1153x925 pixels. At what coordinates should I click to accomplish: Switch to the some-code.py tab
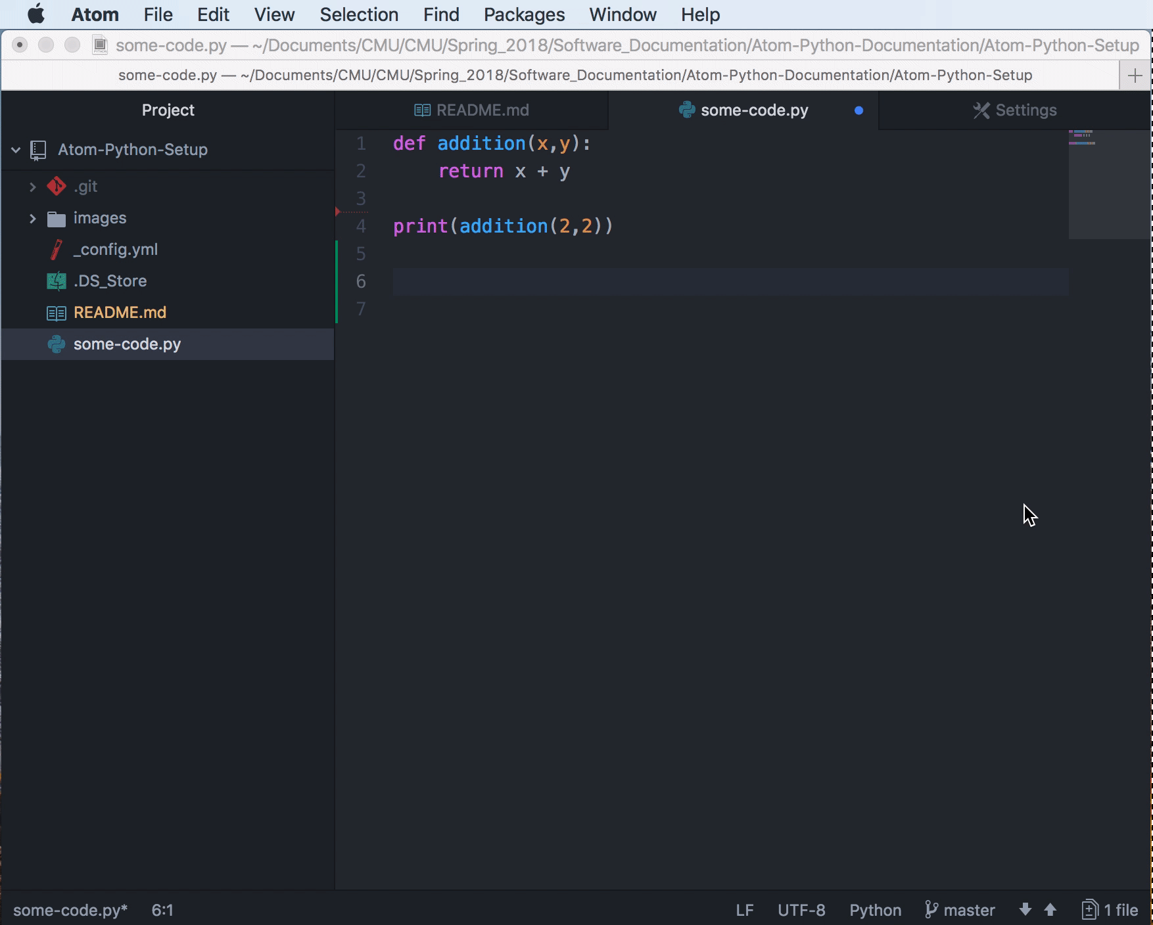[x=743, y=110]
